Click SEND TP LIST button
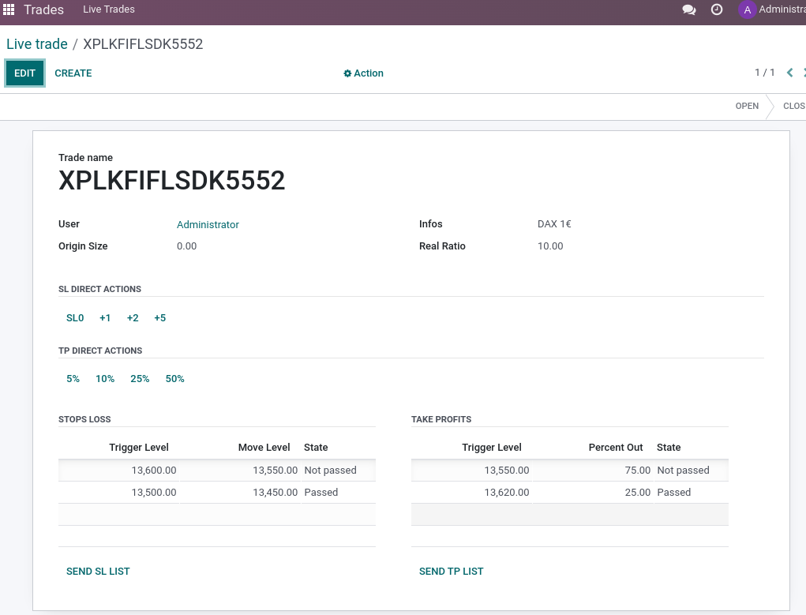 tap(451, 572)
